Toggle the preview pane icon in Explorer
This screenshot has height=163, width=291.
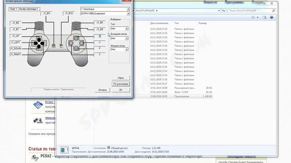[x=264, y=17]
